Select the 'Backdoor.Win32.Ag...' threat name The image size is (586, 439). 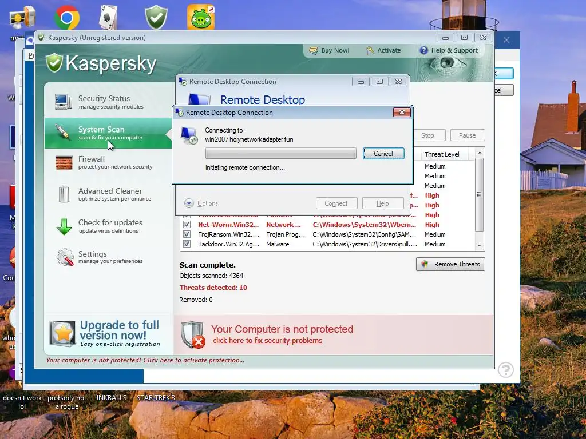(x=229, y=244)
